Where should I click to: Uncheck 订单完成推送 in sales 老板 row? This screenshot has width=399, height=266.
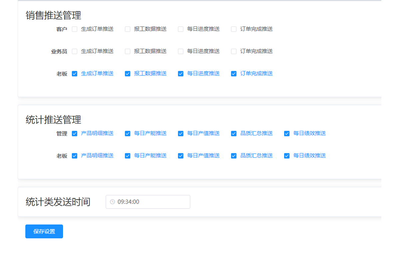(x=234, y=74)
